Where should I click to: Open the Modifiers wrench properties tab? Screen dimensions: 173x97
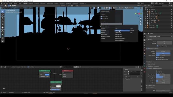click(x=144, y=56)
